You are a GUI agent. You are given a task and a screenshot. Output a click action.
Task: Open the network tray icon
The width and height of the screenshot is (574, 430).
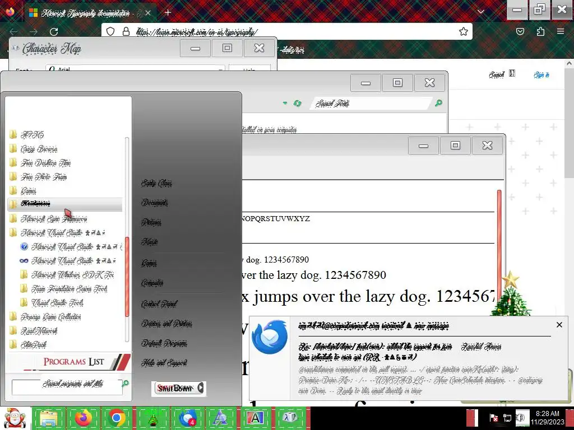tap(507, 418)
